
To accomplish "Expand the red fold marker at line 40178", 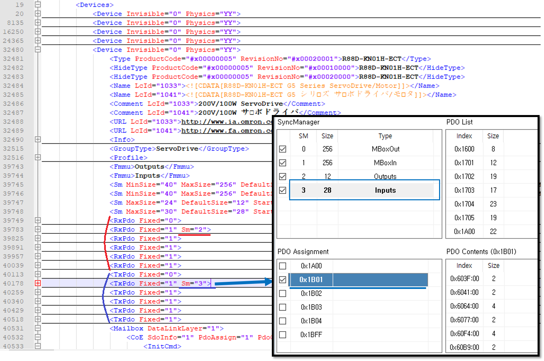I will click(38, 283).
